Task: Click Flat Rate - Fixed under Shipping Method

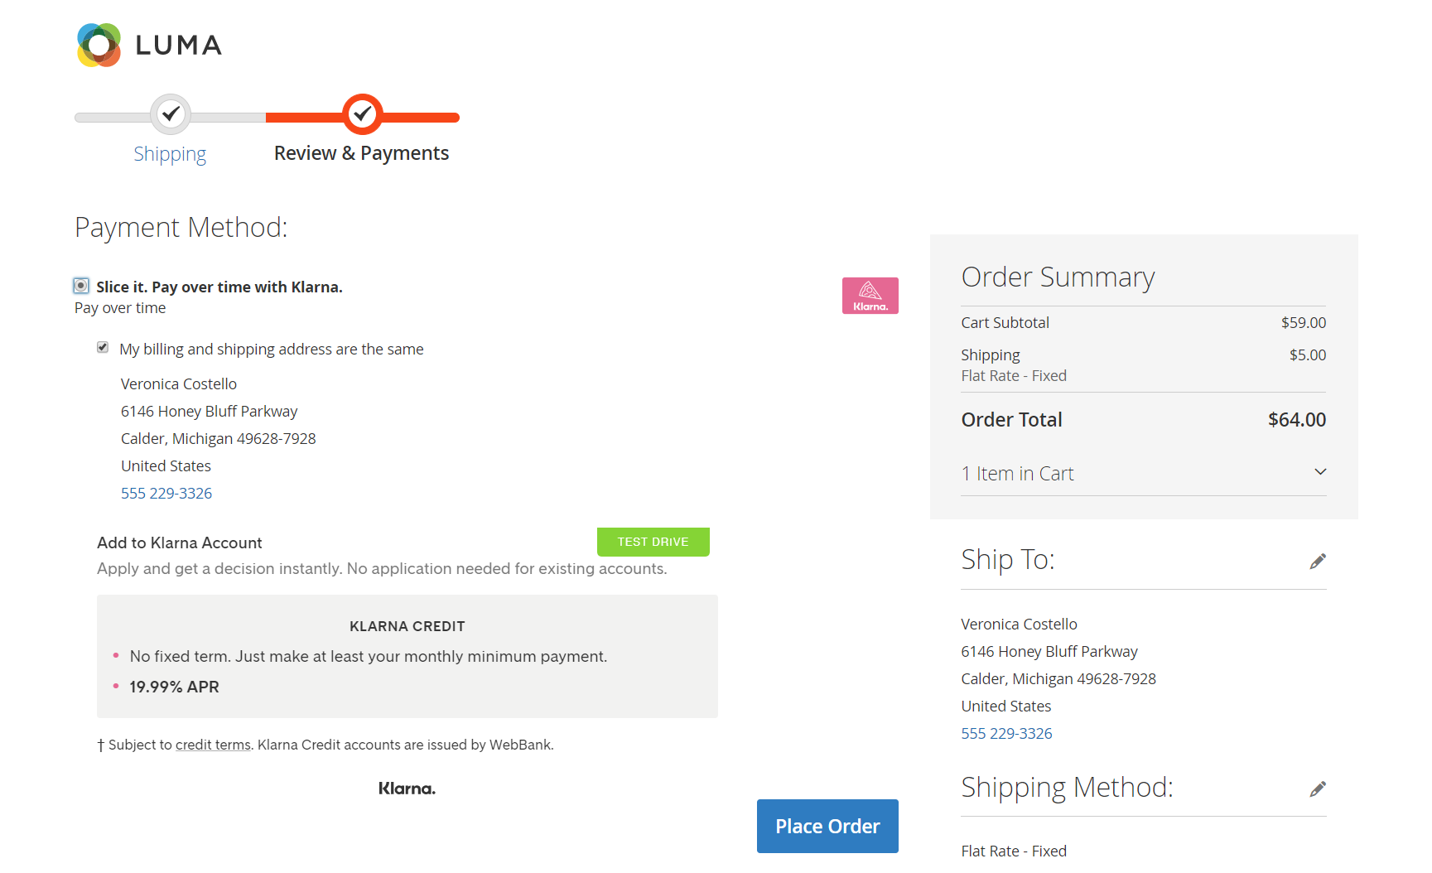Action: click(x=1014, y=851)
